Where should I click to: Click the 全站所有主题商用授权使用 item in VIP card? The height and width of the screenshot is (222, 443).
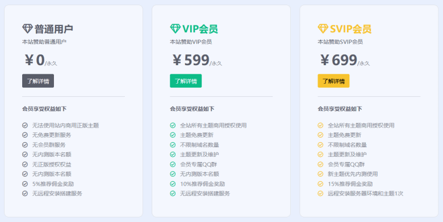coord(214,125)
